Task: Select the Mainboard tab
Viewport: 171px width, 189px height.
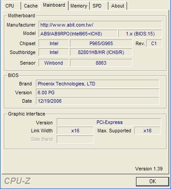Action: [54, 5]
